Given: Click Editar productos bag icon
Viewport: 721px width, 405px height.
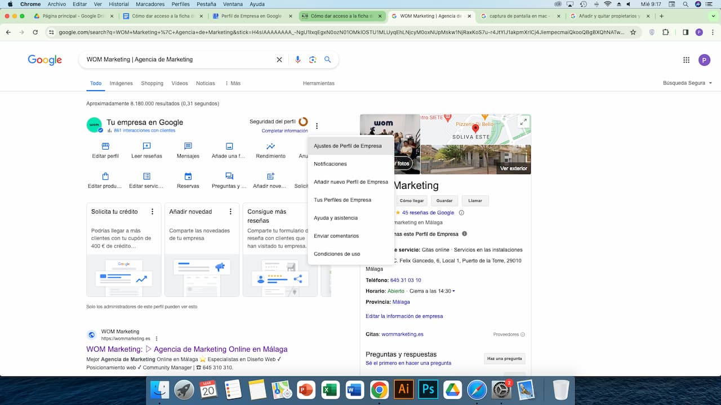Looking at the screenshot, I should click(105, 177).
